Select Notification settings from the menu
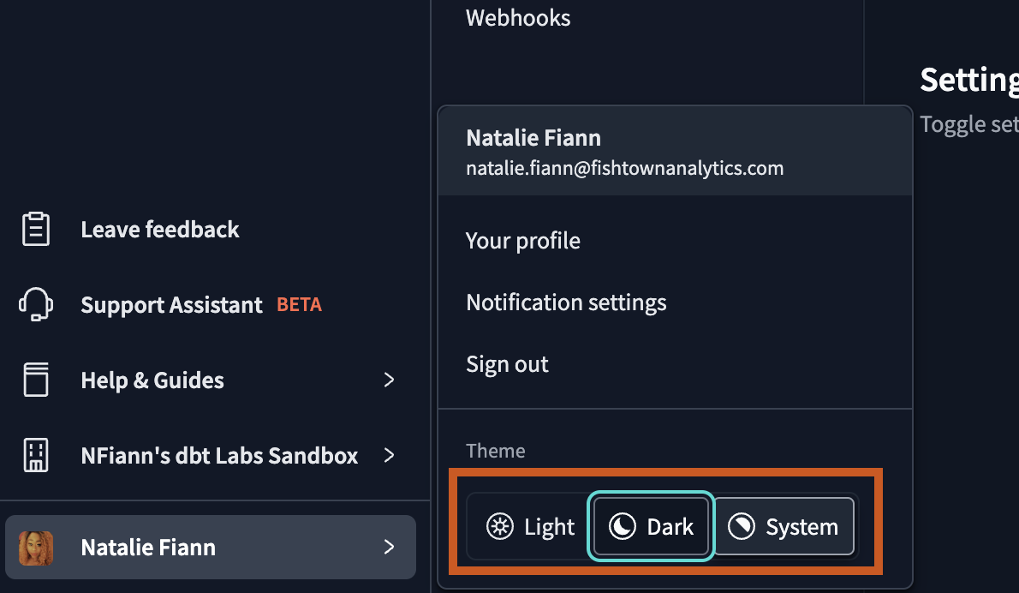Viewport: 1019px width, 593px height. point(566,302)
